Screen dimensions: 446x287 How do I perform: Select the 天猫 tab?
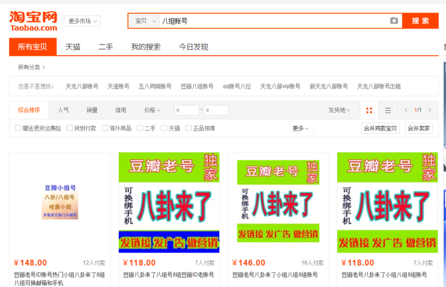click(73, 47)
